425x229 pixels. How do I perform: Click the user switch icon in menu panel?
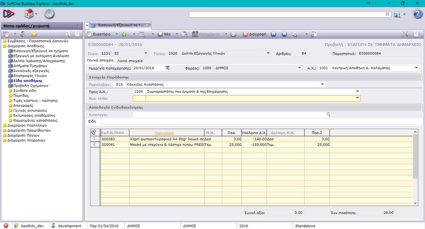pyautogui.click(x=23, y=34)
